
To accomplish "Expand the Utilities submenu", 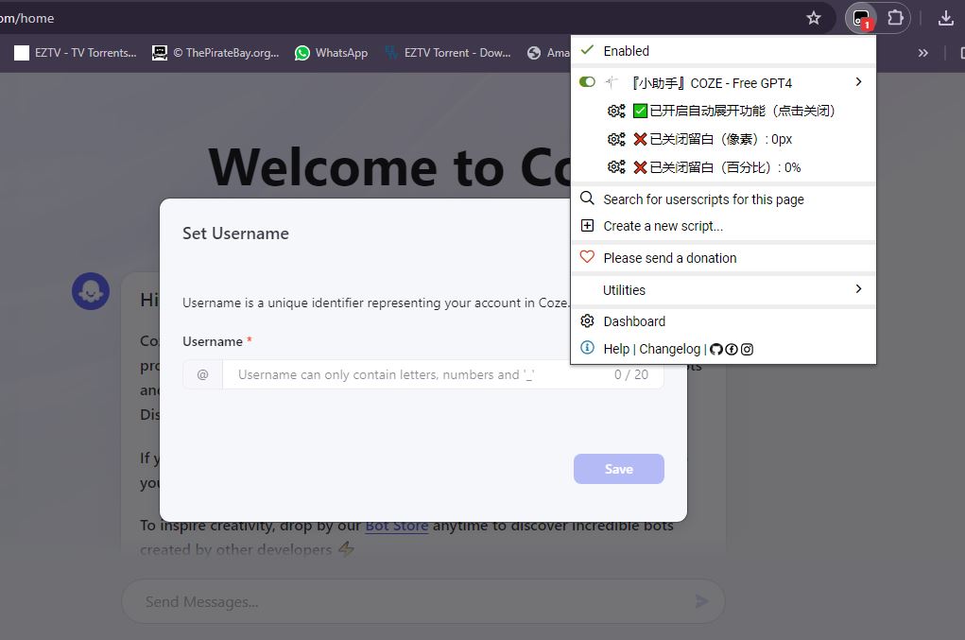I will (858, 289).
